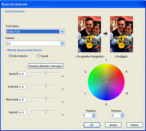Click the Oryginalna fotografia thumbnail

click(x=89, y=34)
